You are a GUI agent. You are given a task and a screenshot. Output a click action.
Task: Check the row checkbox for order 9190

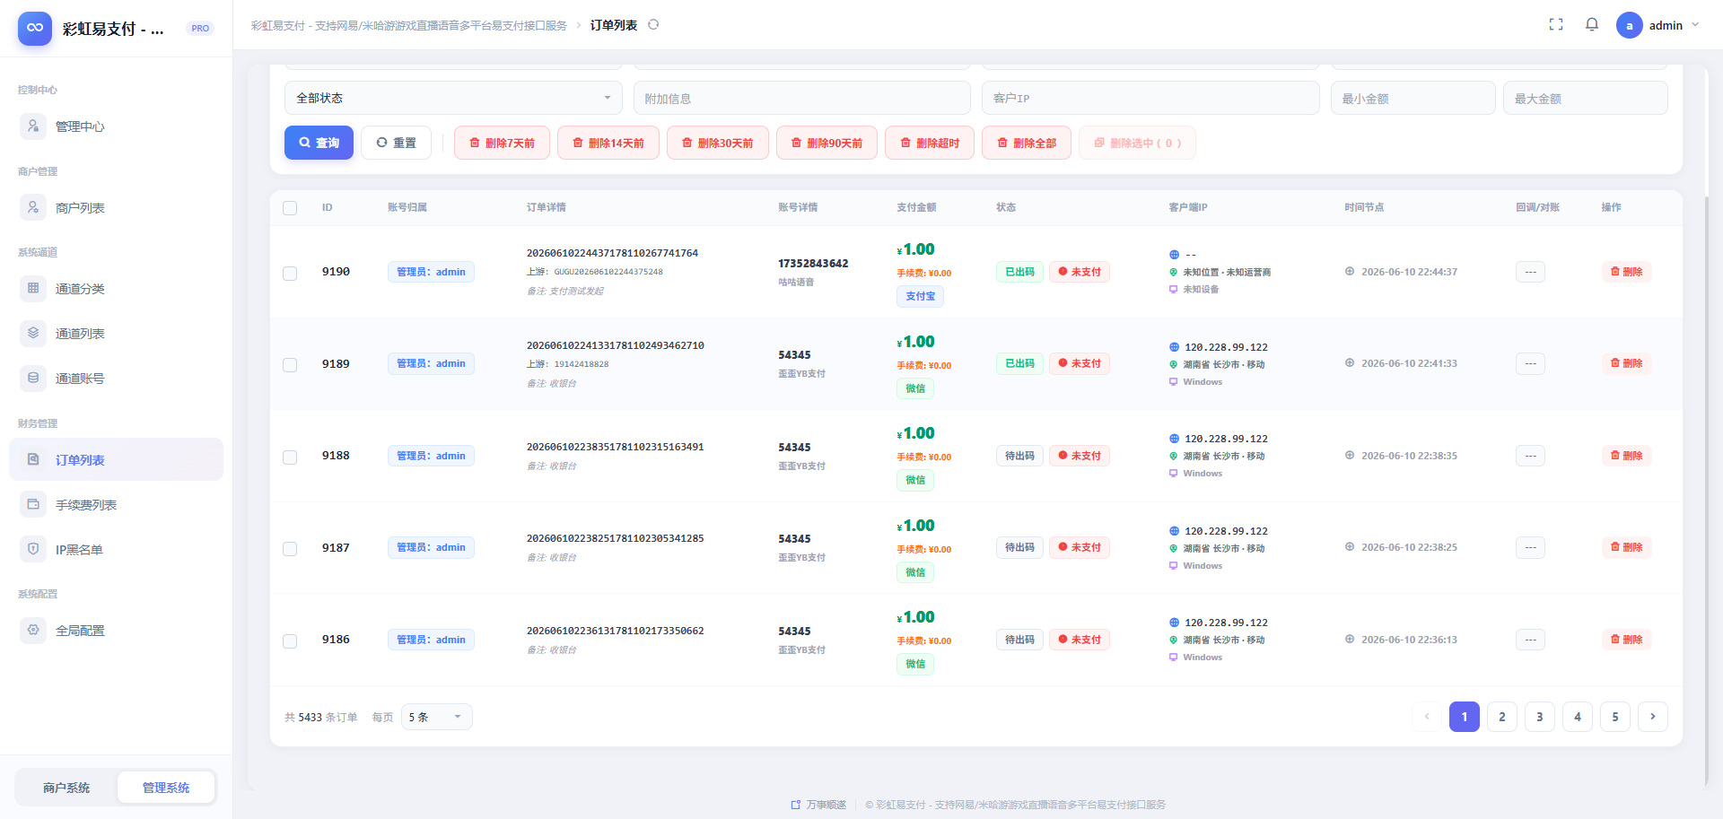290,273
